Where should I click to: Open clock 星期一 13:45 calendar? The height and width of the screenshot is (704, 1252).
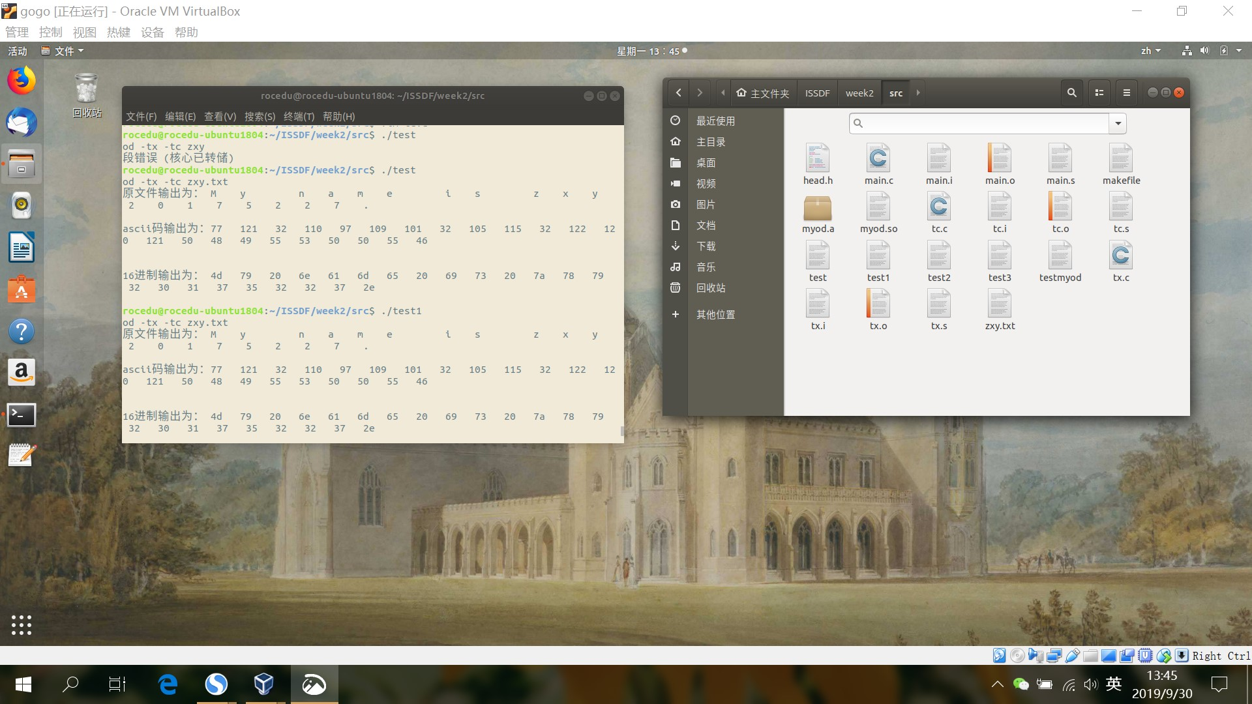click(651, 51)
